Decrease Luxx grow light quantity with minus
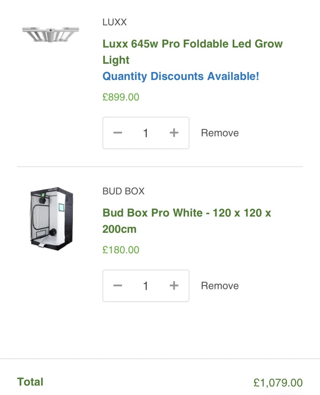The height and width of the screenshot is (395, 320). [x=118, y=133]
